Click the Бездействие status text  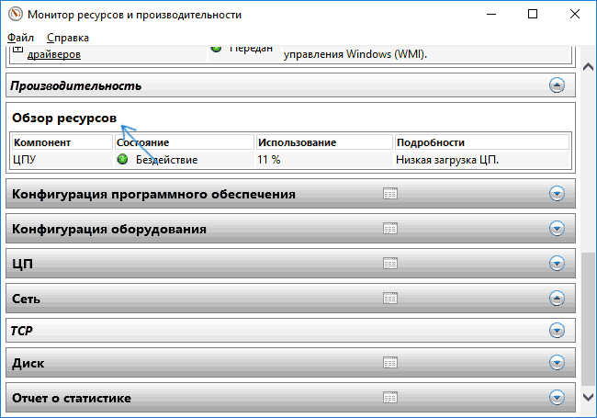(x=167, y=160)
